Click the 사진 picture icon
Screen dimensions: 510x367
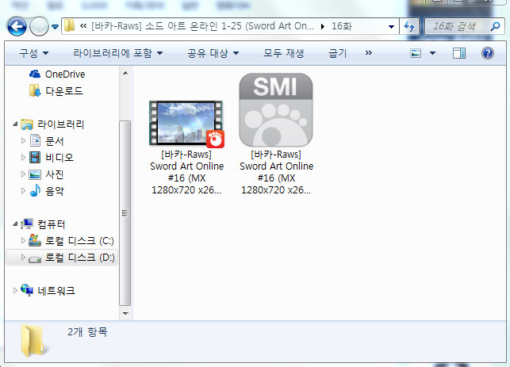point(35,174)
